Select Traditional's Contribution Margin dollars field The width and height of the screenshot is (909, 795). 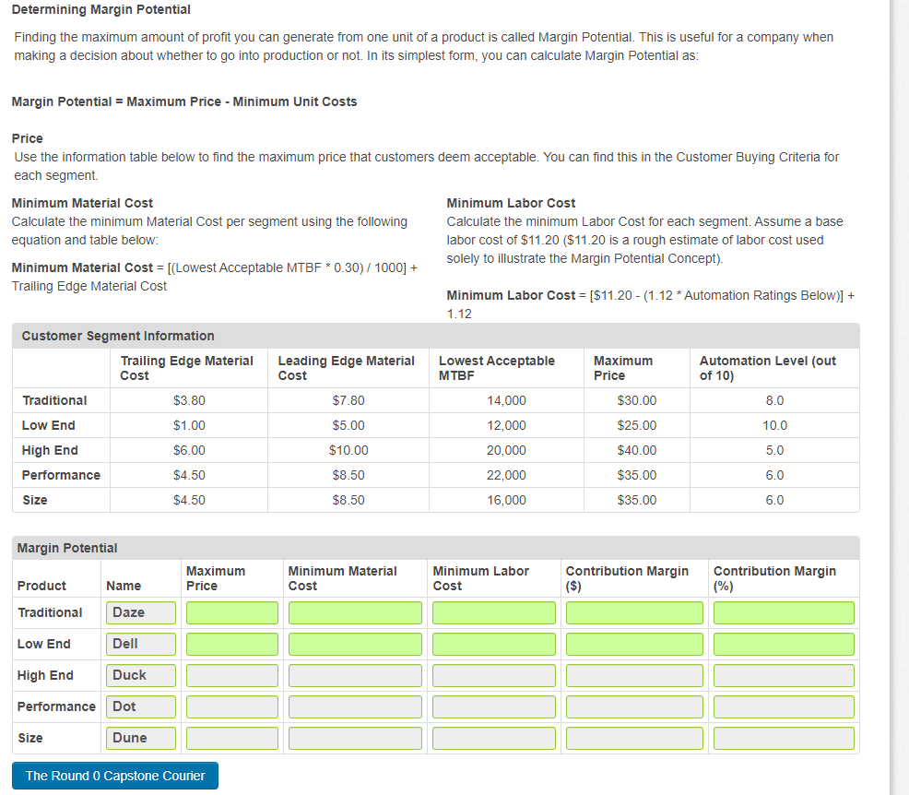tap(633, 611)
